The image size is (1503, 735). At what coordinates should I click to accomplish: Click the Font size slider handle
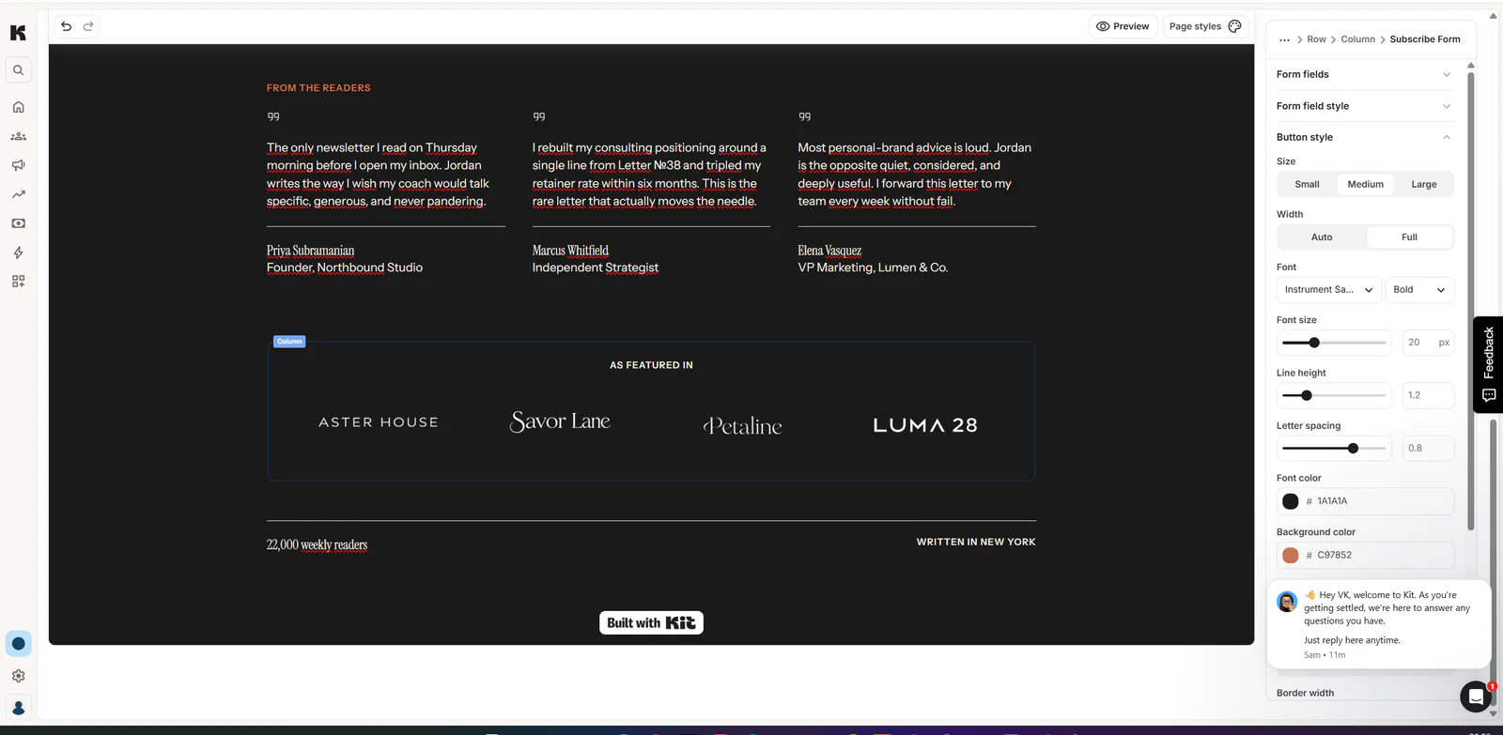1314,343
